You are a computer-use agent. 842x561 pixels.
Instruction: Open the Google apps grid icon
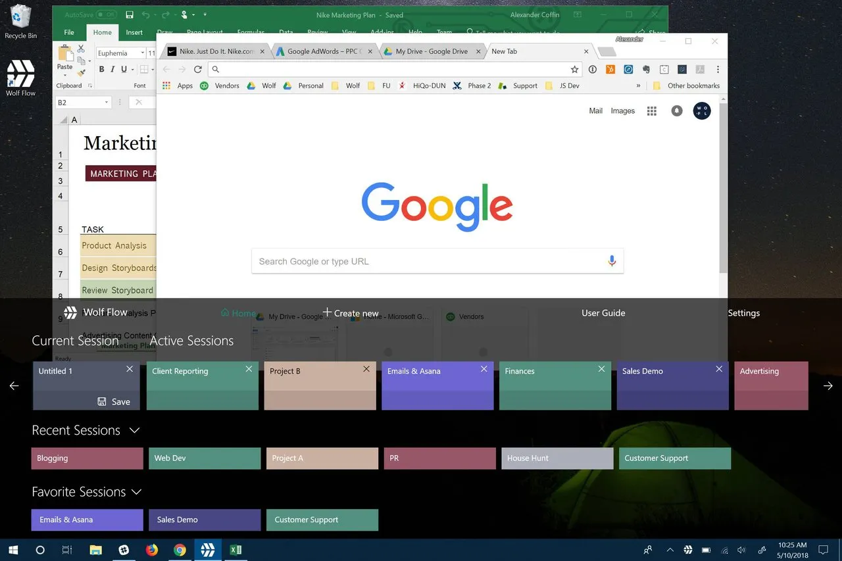pos(652,111)
